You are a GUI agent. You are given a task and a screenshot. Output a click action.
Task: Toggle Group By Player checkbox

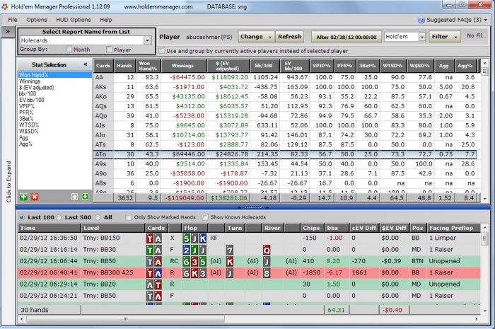click(x=109, y=50)
